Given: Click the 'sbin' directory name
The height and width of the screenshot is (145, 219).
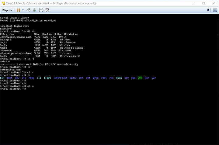Looking at the screenshot, I should click(x=119, y=78).
